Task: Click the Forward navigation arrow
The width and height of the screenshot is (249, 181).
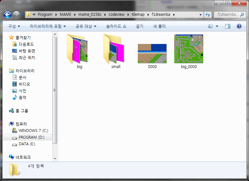Action: 16,15
